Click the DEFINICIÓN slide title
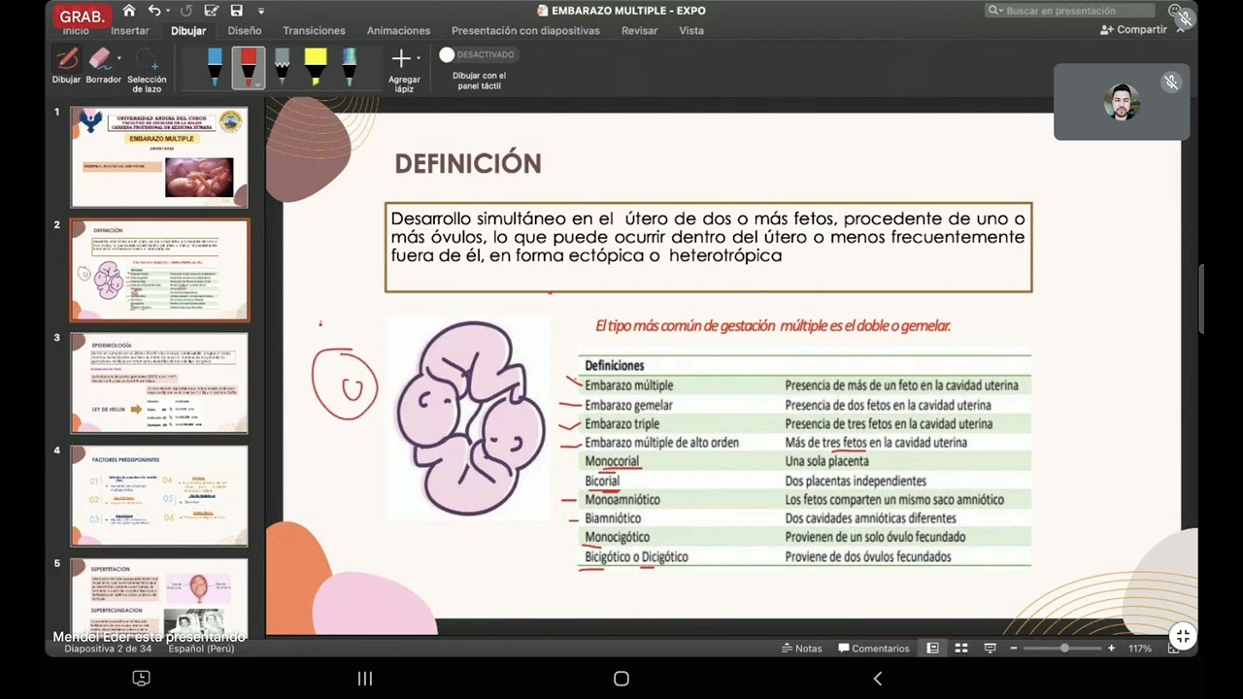This screenshot has width=1243, height=699. (468, 163)
